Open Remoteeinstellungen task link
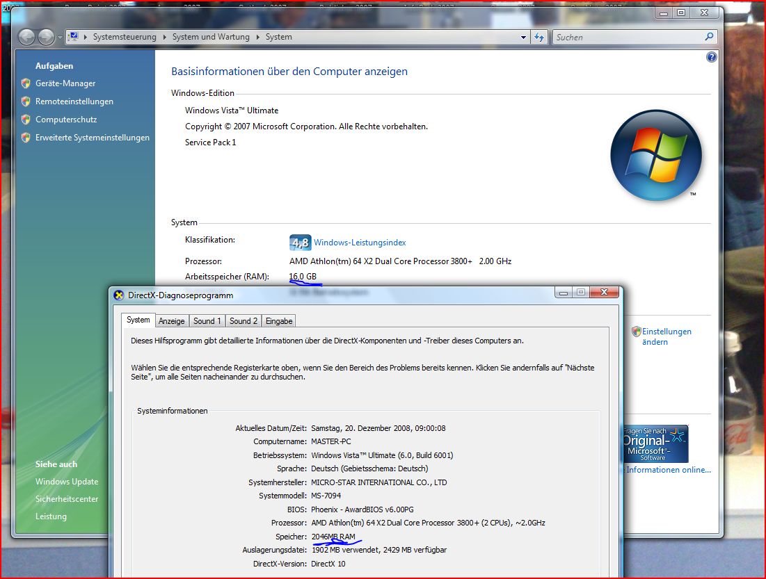 (x=74, y=101)
